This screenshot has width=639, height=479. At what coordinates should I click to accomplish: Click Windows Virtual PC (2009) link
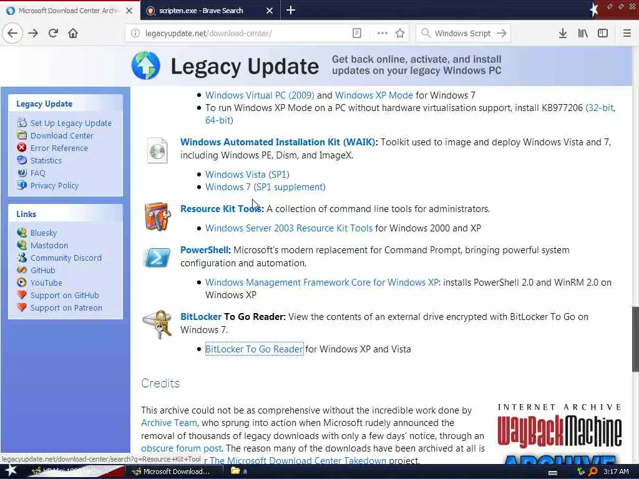pos(260,95)
